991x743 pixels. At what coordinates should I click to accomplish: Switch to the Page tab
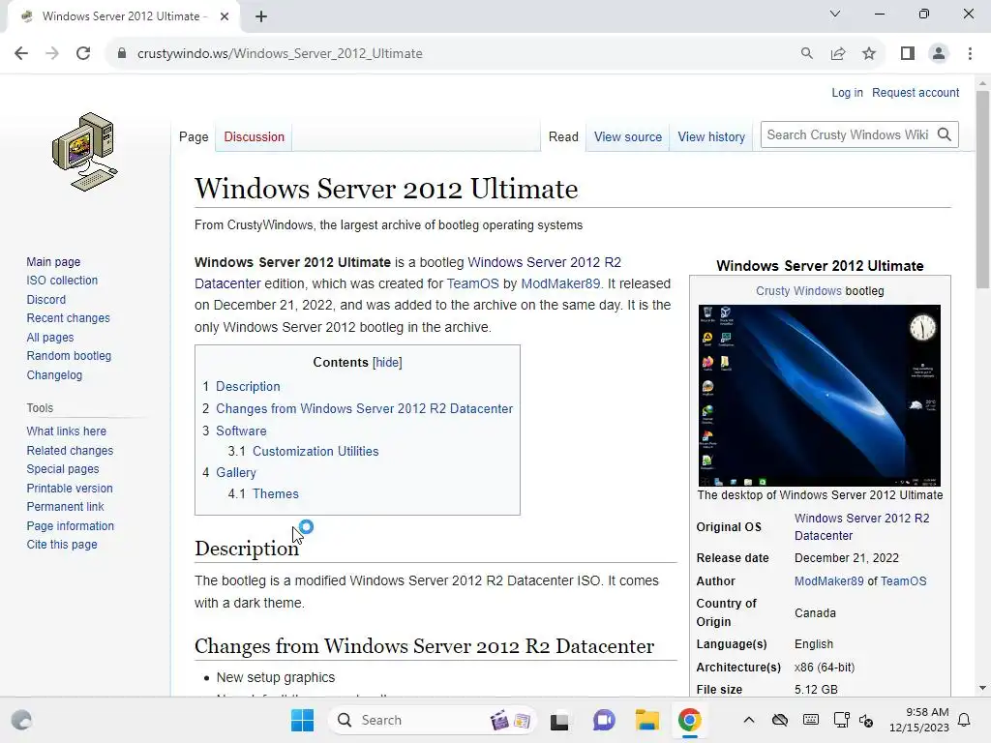click(194, 137)
